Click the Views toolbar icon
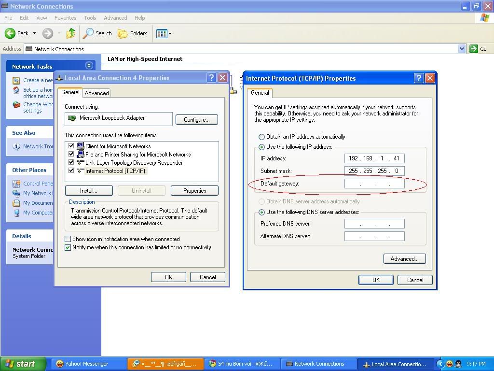 pyautogui.click(x=162, y=33)
